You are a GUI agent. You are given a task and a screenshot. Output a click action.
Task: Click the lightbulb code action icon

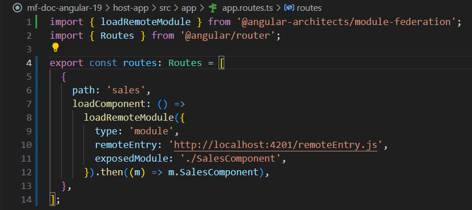click(x=55, y=47)
